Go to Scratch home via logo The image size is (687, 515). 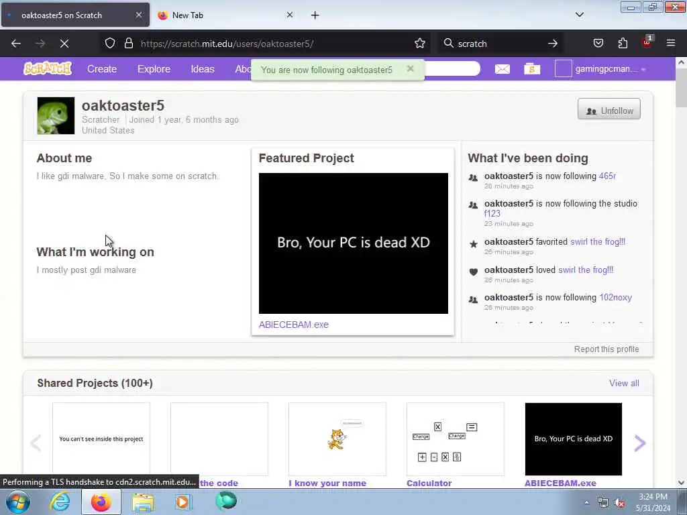click(x=48, y=69)
